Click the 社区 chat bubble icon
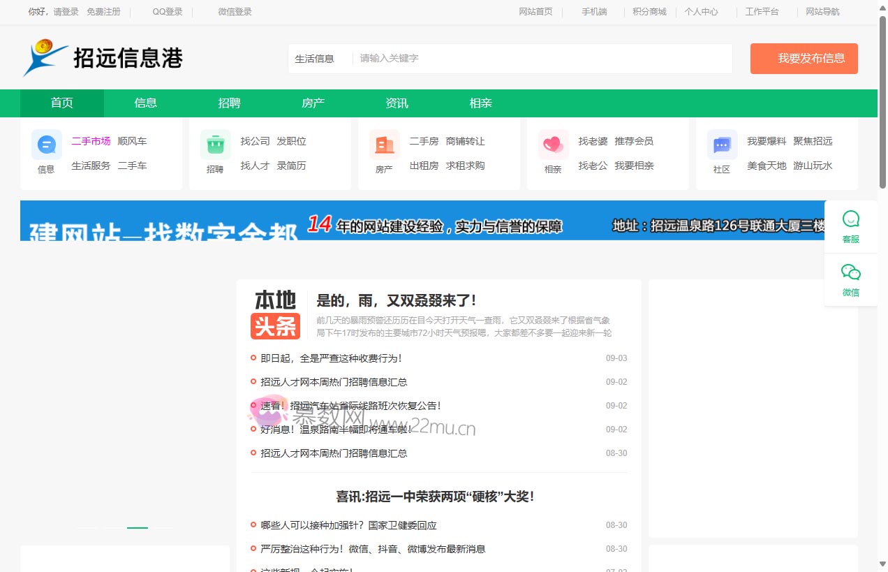 pyautogui.click(x=721, y=144)
